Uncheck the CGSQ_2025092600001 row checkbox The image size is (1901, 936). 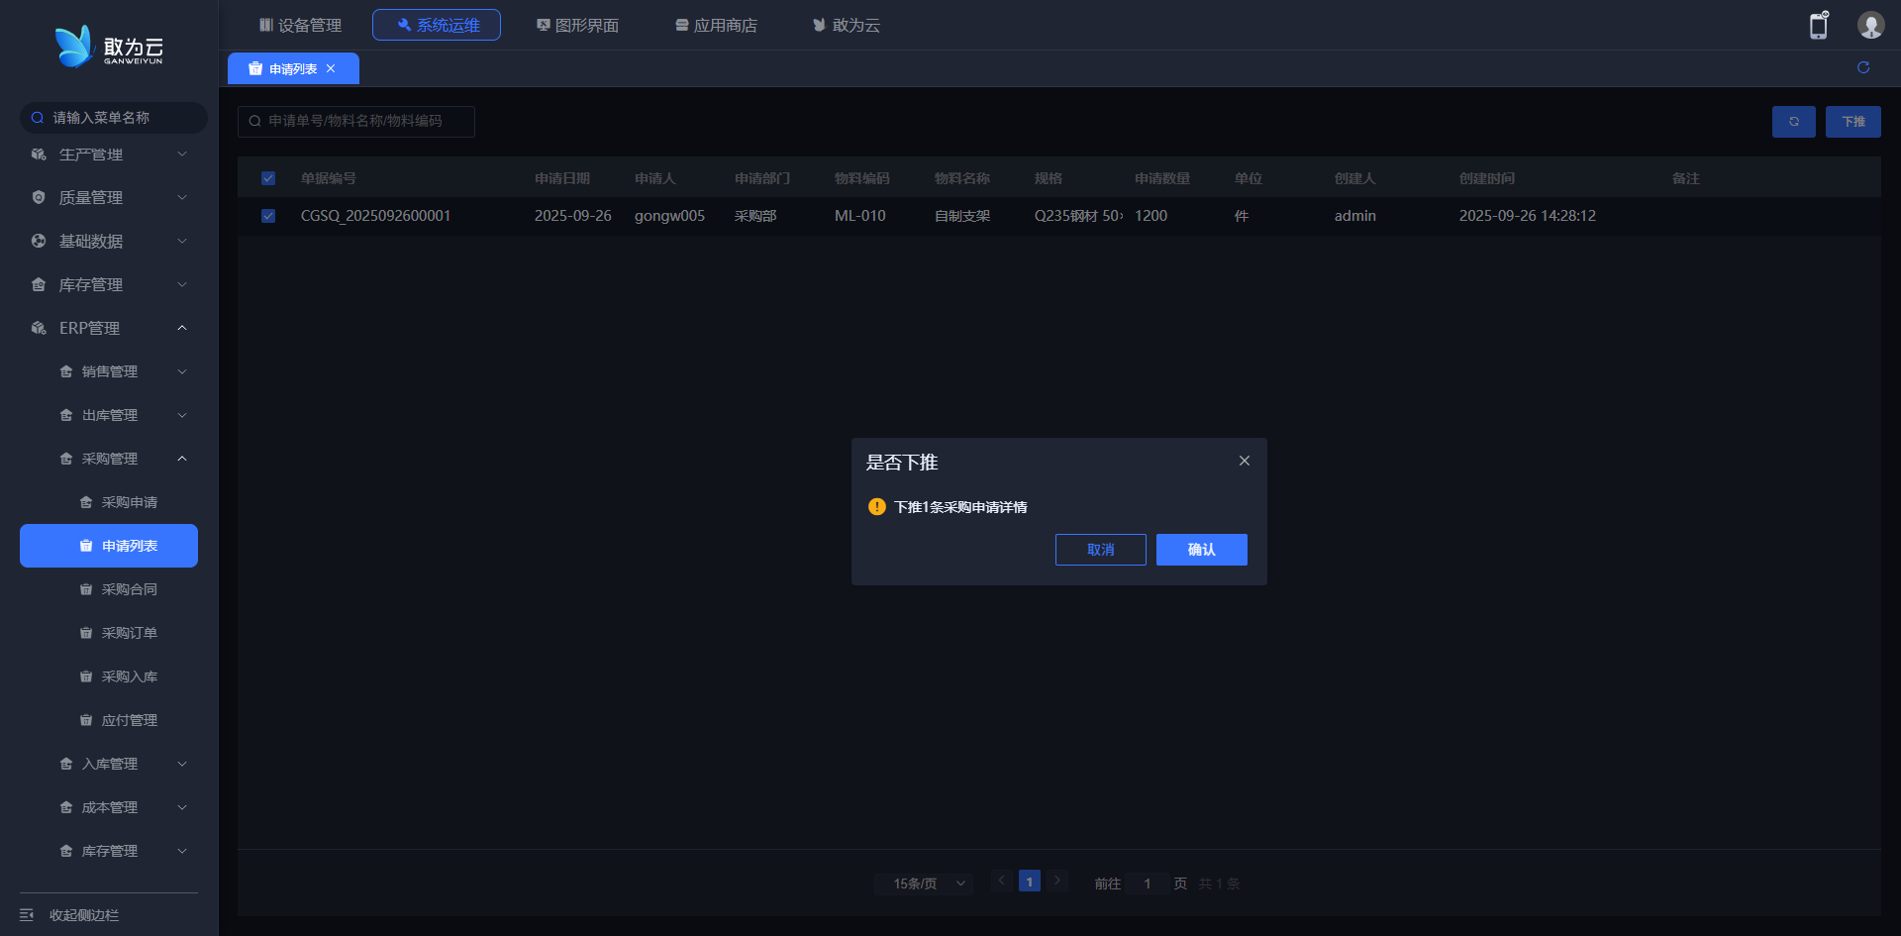coord(268,216)
